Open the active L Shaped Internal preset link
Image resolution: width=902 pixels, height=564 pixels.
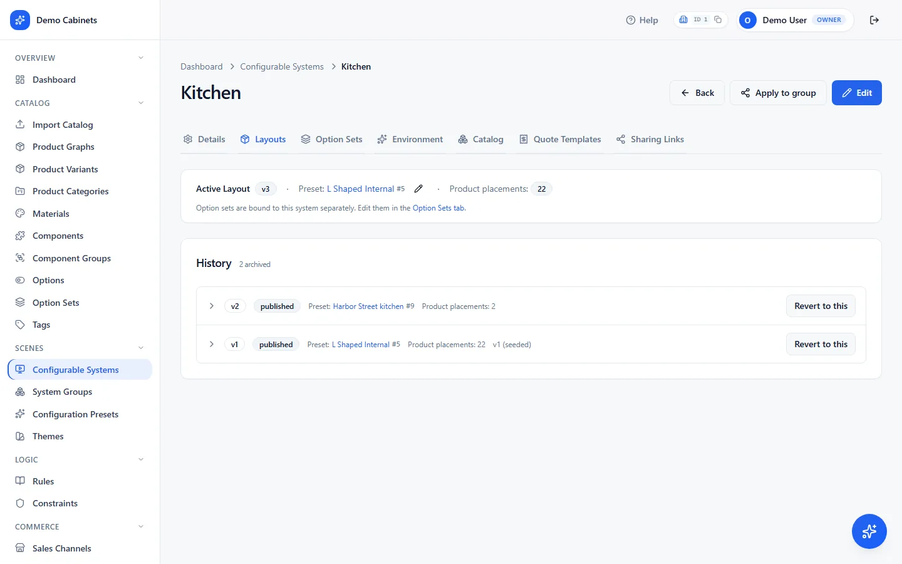[x=361, y=189]
